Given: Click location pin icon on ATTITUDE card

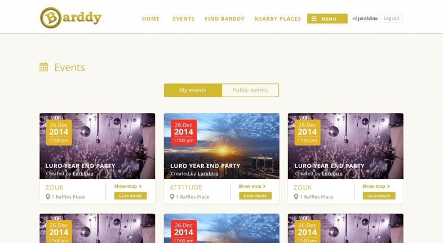Looking at the screenshot, I should point(172,196).
